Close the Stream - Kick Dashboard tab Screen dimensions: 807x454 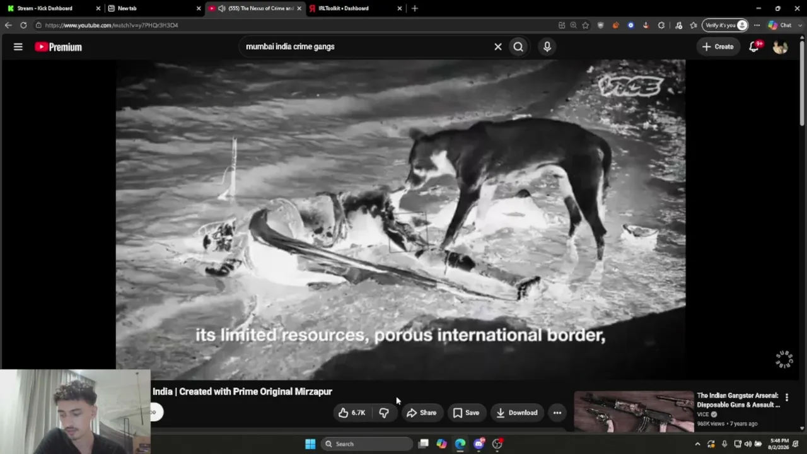point(98,8)
